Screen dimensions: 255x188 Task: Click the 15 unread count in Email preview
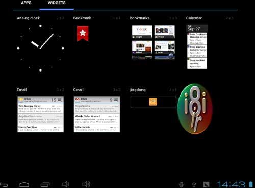coord(54,100)
